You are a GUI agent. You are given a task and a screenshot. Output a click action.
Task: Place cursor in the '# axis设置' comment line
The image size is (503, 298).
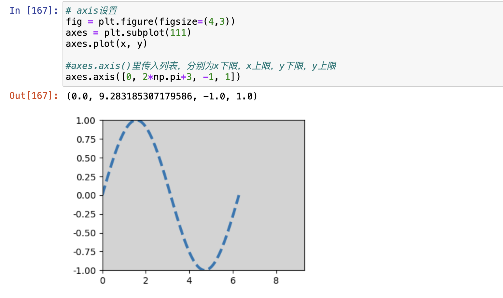pyautogui.click(x=91, y=11)
